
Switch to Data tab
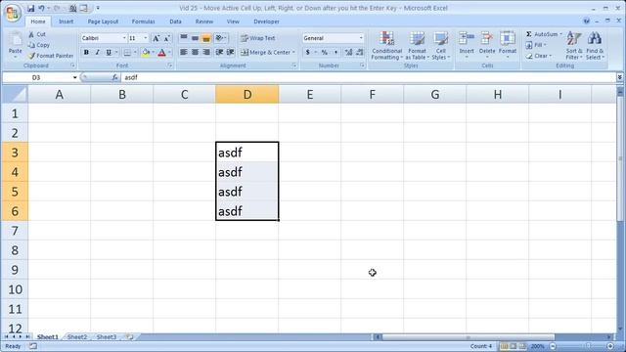coord(175,22)
